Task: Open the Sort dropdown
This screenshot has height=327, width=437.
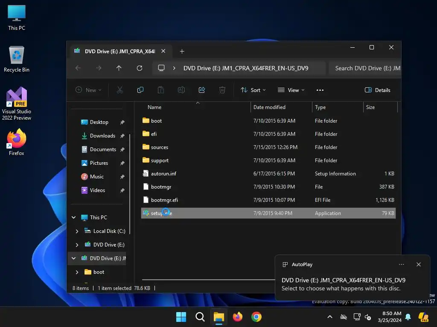Action: [253, 90]
